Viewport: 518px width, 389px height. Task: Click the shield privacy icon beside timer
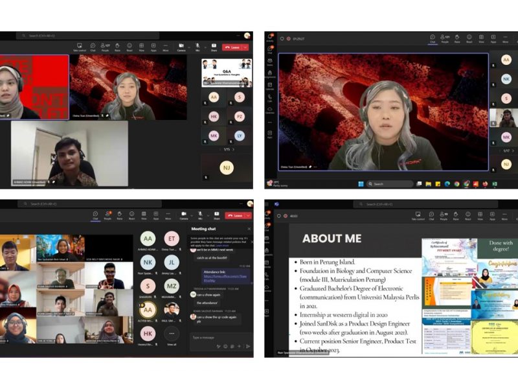click(x=282, y=39)
